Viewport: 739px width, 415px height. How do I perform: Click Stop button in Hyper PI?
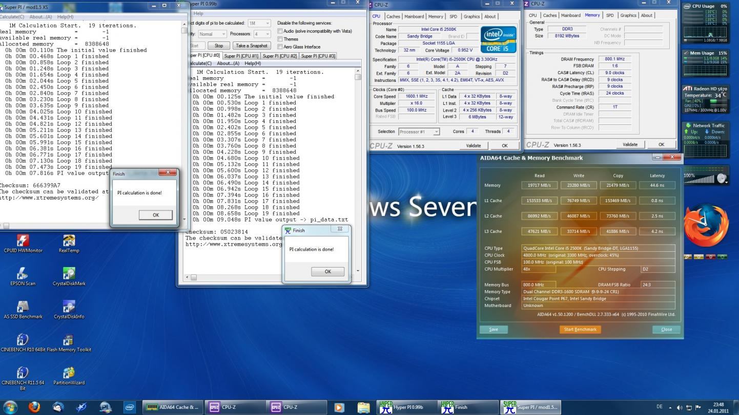pyautogui.click(x=219, y=46)
